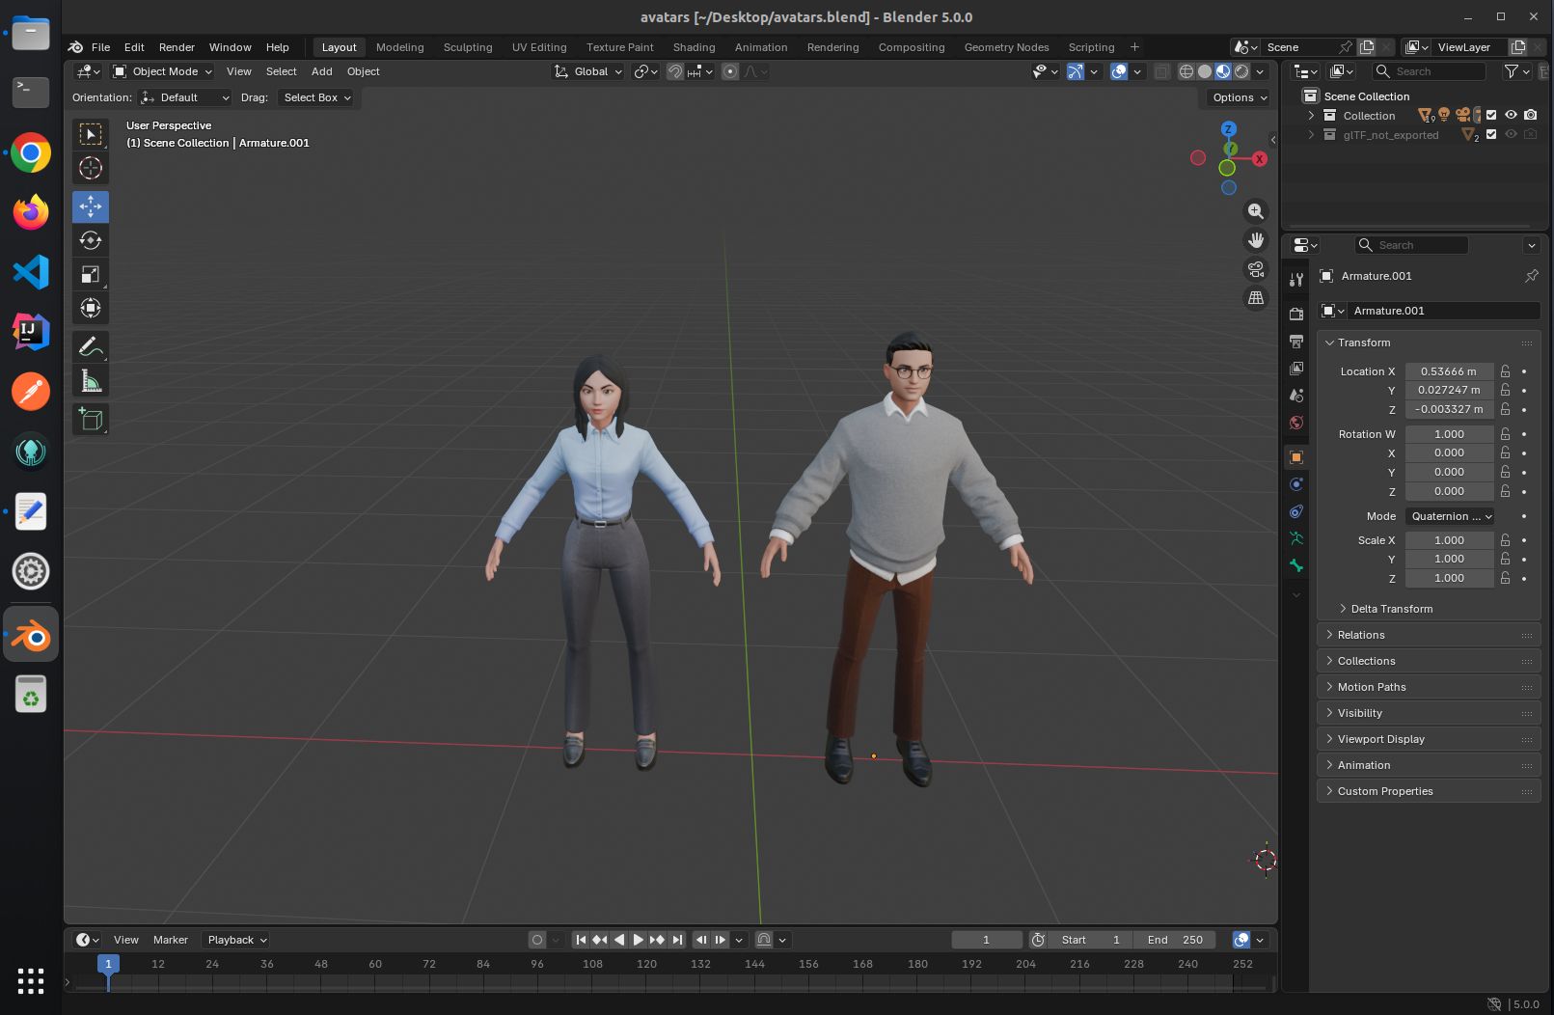Open the Object Mode dropdown
The height and width of the screenshot is (1015, 1554).
[x=163, y=71]
